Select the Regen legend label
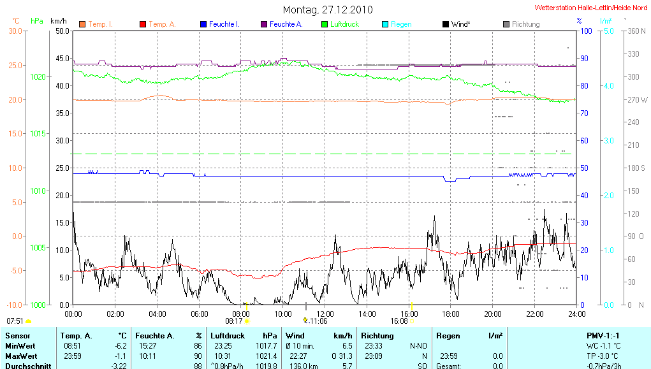This screenshot has height=369, width=651. 401,24
